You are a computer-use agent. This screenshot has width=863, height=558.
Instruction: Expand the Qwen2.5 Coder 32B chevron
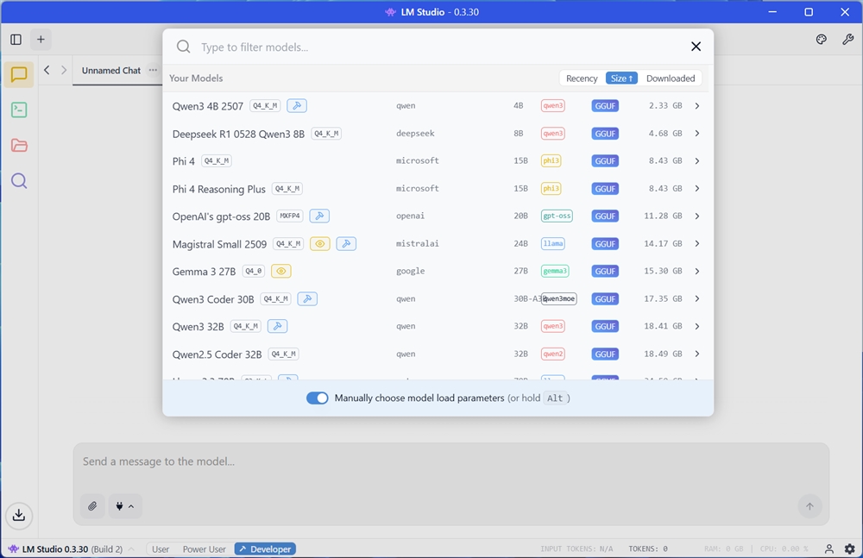pos(696,354)
